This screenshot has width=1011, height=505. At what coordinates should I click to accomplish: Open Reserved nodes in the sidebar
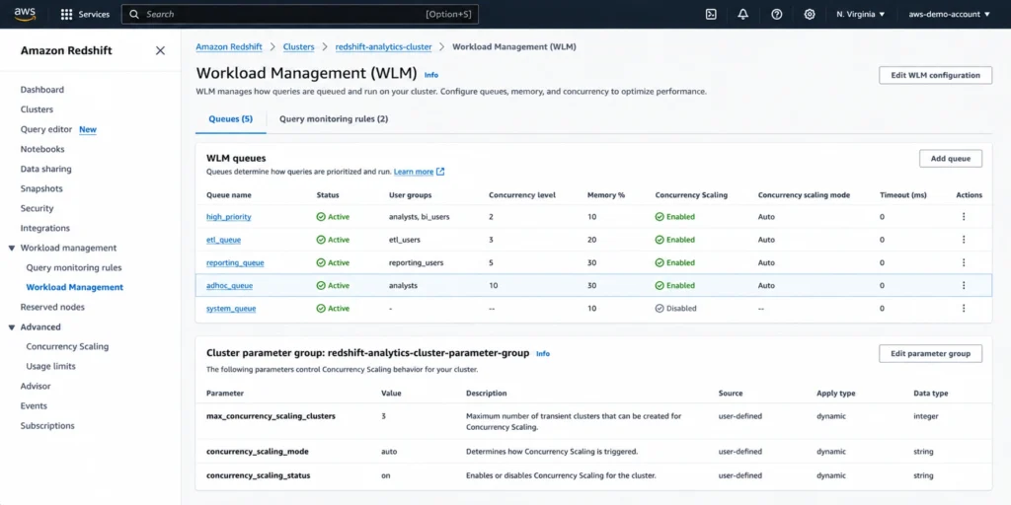point(52,308)
